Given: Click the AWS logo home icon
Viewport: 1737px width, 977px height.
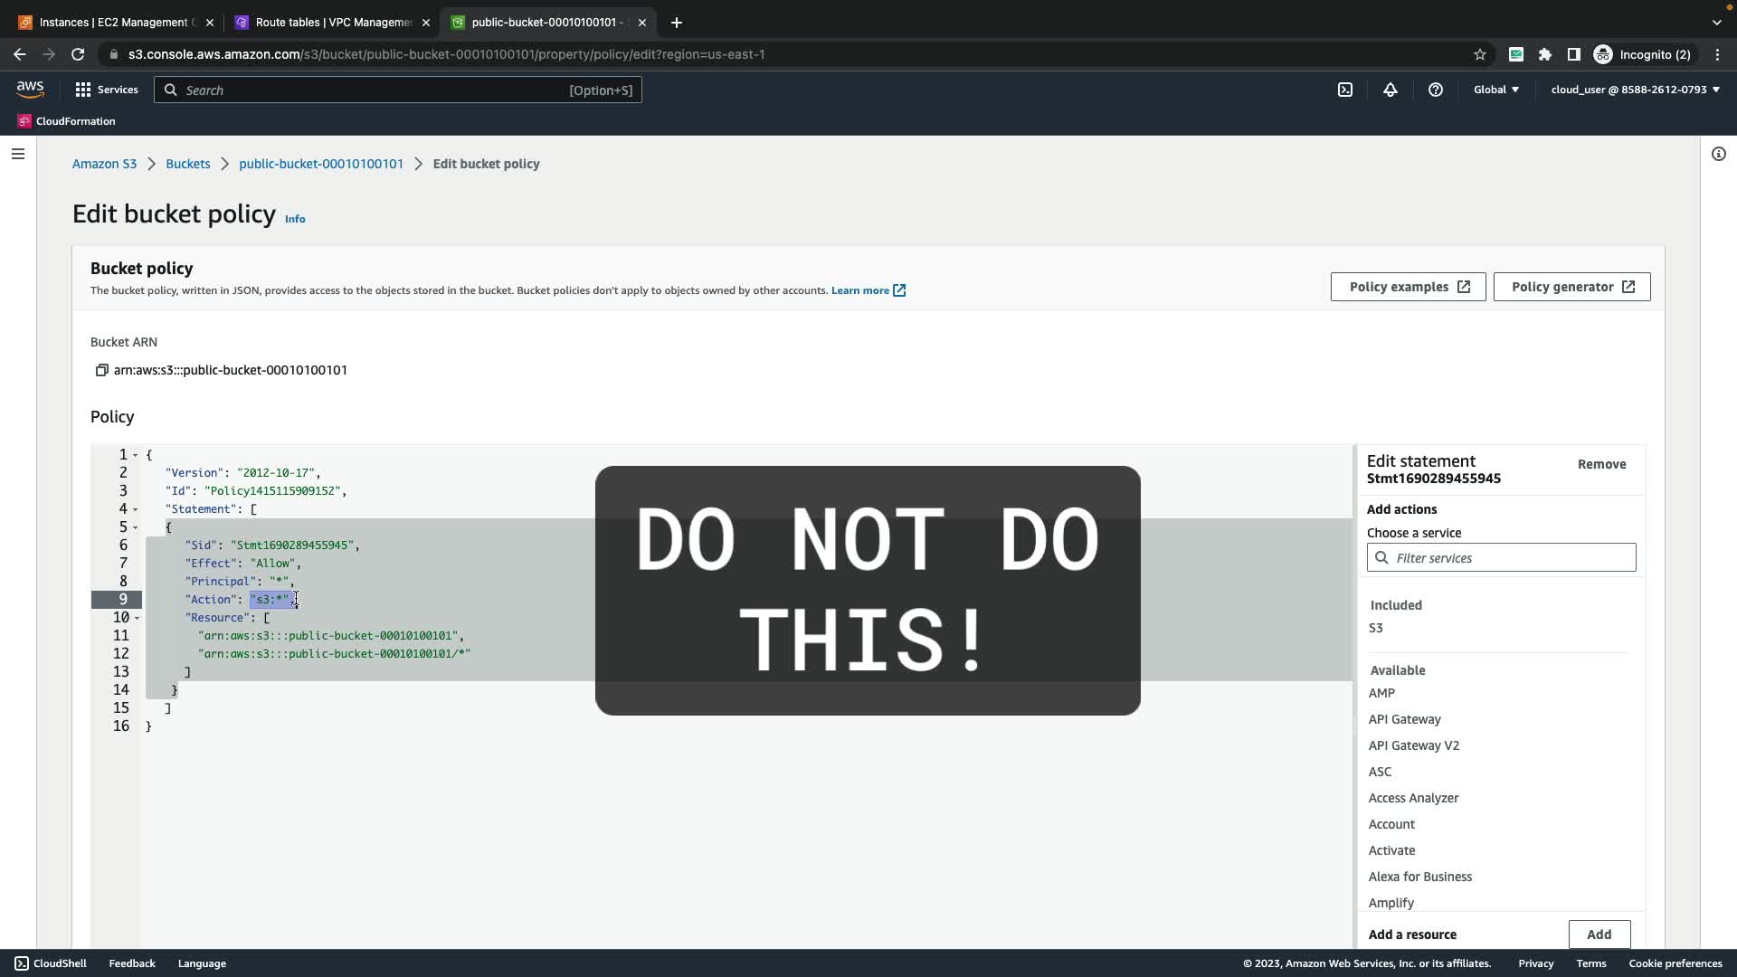Looking at the screenshot, I should pyautogui.click(x=30, y=89).
